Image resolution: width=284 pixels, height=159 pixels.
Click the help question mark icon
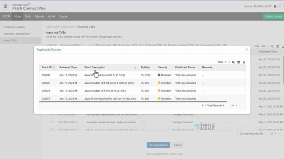point(275,6)
